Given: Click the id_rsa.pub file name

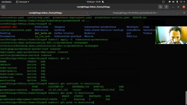Looking at the screenshot, I should (x=42, y=36).
